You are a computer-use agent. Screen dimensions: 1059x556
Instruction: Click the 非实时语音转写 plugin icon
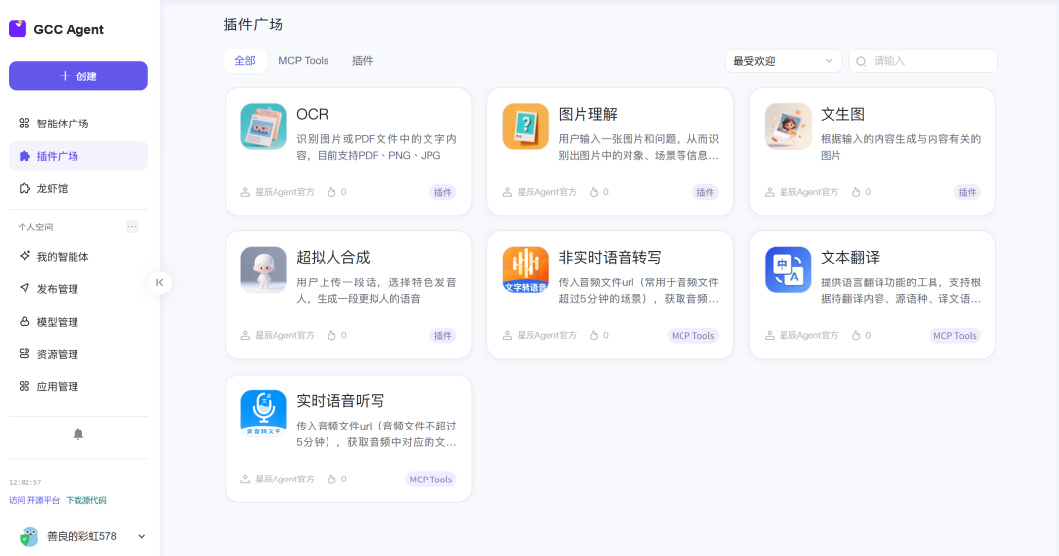526,270
